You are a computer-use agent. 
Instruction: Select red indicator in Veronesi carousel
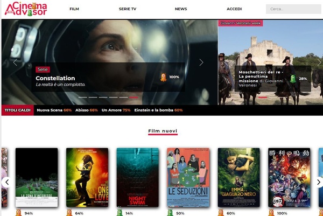click(x=263, y=97)
